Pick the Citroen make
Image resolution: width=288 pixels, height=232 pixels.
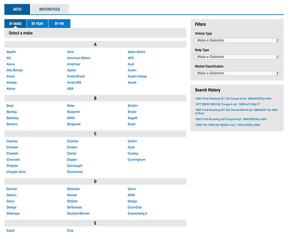coord(72,147)
